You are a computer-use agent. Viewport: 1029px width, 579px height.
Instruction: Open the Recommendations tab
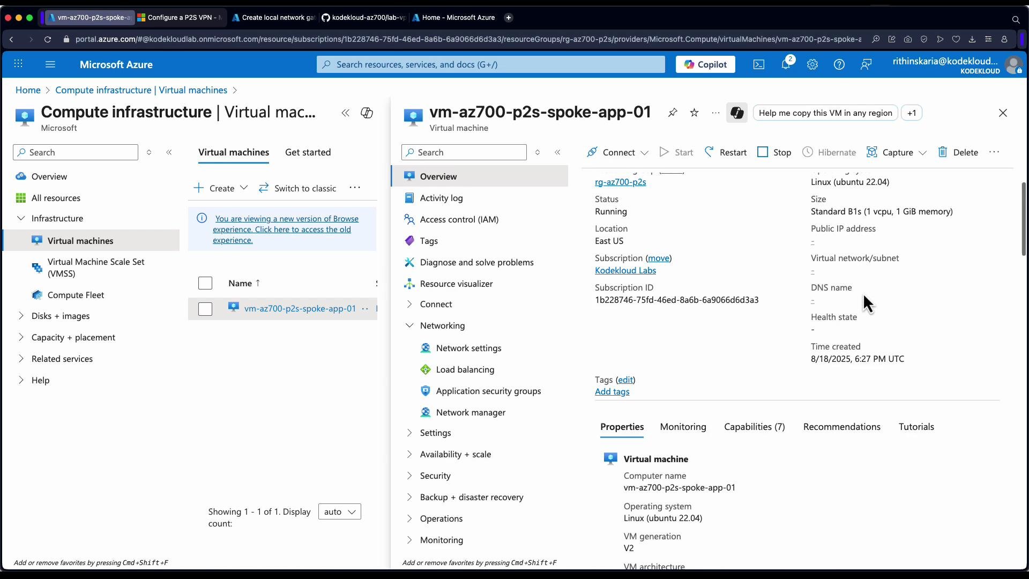[841, 427]
